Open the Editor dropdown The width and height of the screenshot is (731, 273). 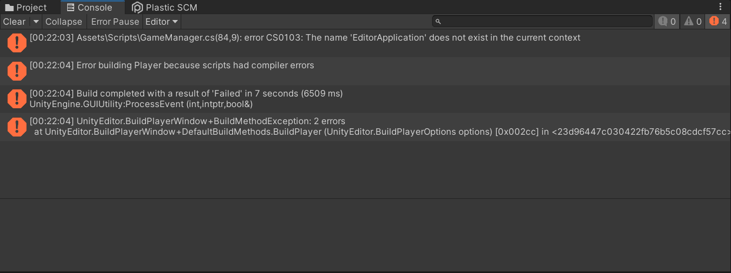coord(162,22)
